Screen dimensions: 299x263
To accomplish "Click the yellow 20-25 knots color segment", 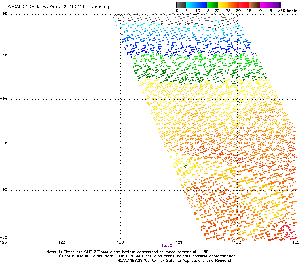I will pyautogui.click(x=223, y=5).
